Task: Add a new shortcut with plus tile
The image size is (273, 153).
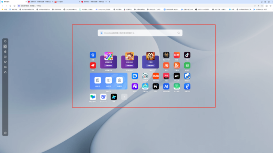Action: [124, 97]
